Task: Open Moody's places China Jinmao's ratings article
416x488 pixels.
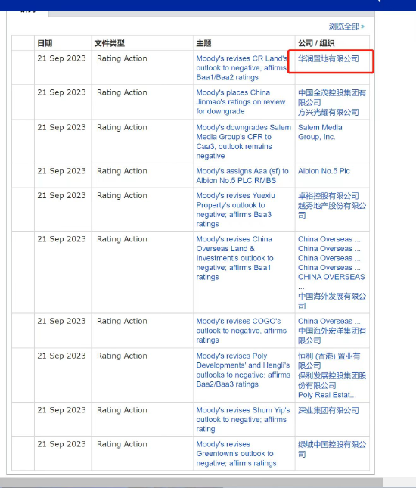Action: [241, 102]
